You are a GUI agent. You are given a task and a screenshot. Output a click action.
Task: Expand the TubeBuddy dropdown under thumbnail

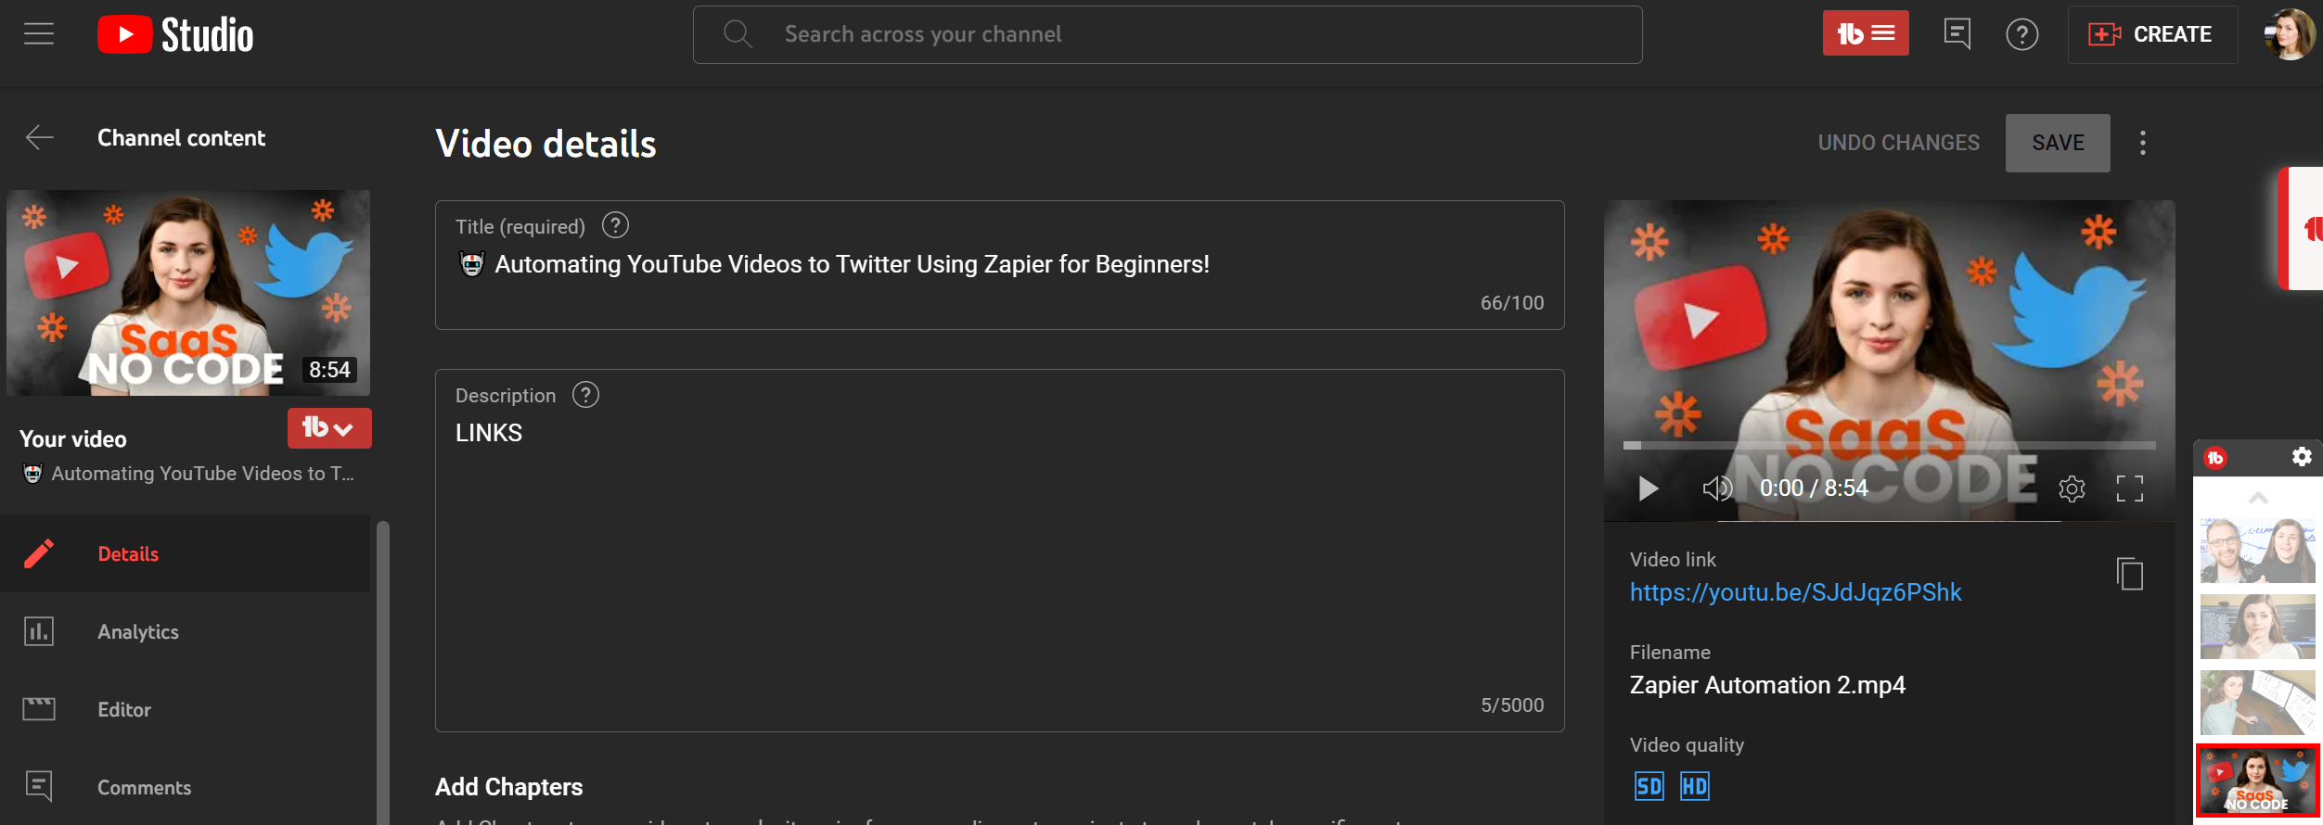pos(329,428)
